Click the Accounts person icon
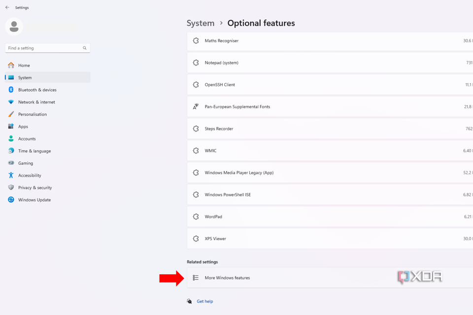Image resolution: width=473 pixels, height=315 pixels. pyautogui.click(x=11, y=139)
